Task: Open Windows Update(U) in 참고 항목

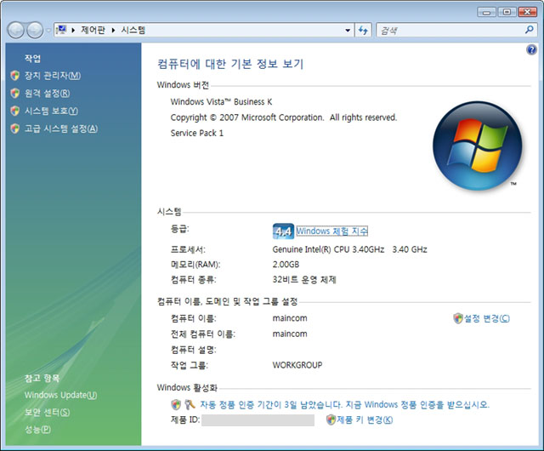Action: (x=60, y=396)
